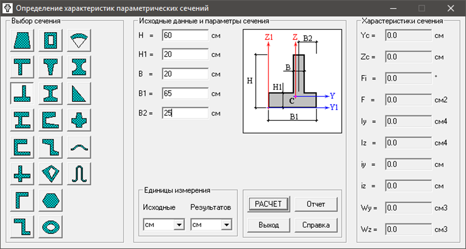Click the Выход exit button
This screenshot has height=249, width=466.
269,225
